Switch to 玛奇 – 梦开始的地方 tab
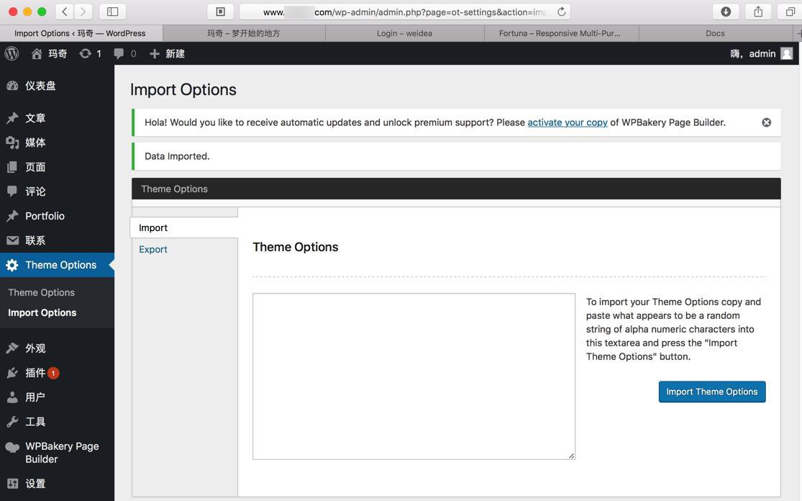802x501 pixels. coord(244,33)
